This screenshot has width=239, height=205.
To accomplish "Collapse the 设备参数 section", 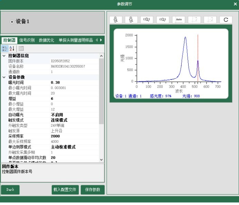I will pyautogui.click(x=4, y=77).
